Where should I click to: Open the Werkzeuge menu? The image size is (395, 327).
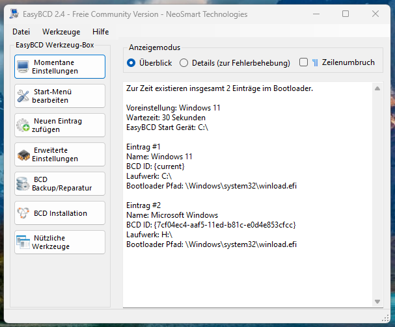coord(61,32)
